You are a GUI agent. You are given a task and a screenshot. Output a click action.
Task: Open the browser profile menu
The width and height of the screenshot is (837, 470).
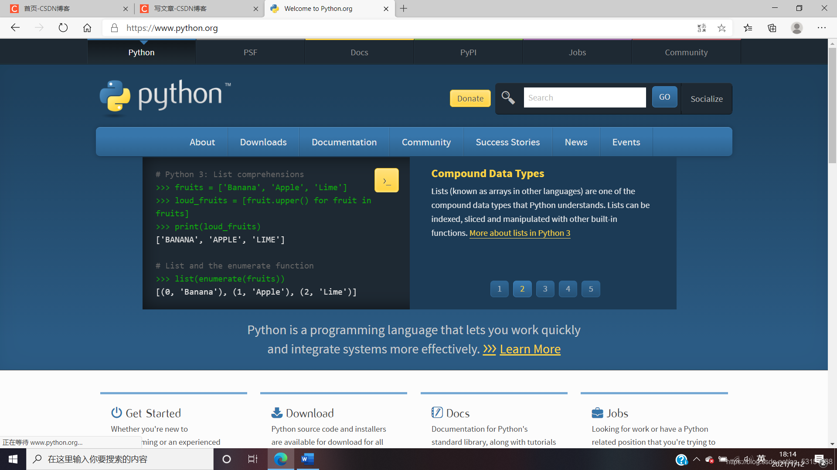coord(797,28)
